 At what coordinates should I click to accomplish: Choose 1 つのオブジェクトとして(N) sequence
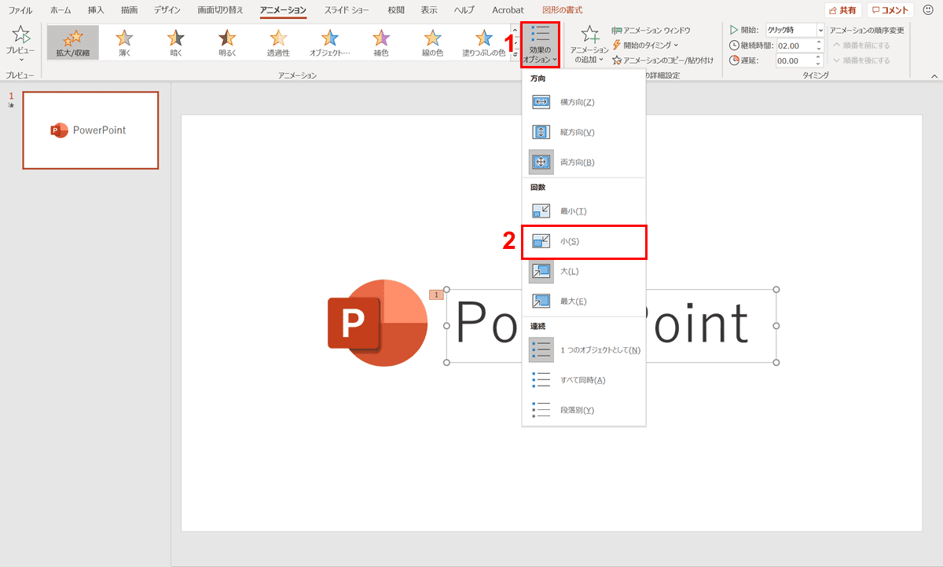tap(584, 349)
